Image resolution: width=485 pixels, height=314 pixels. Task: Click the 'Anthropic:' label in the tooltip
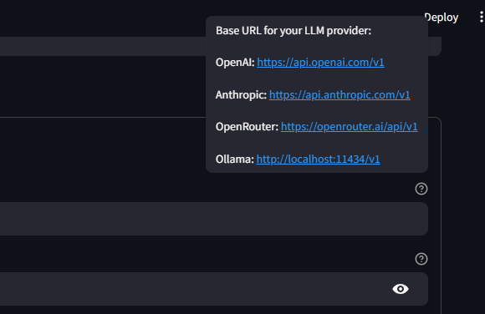point(241,94)
